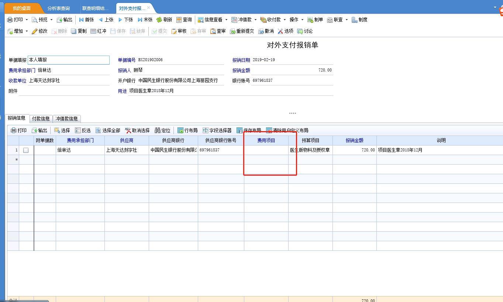Screen dimensions: 503x302
Task: Expand the 增加 dropdown arrow
Action: click(x=27, y=31)
